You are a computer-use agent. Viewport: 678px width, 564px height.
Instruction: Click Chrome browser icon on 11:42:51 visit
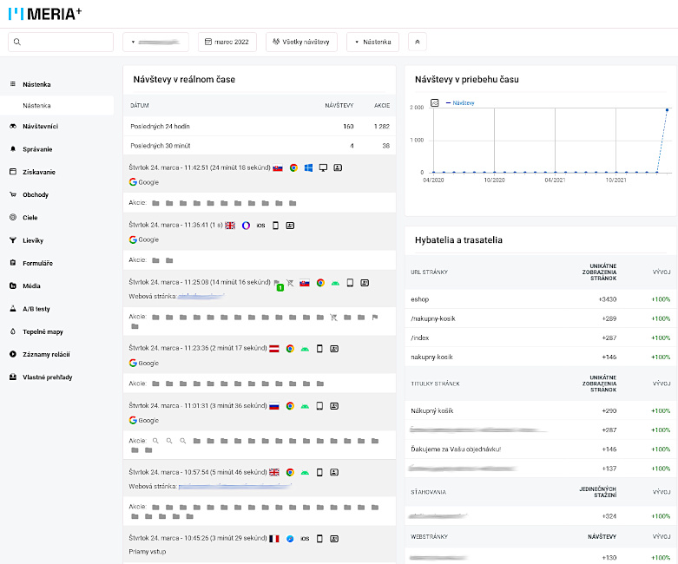pyautogui.click(x=293, y=168)
